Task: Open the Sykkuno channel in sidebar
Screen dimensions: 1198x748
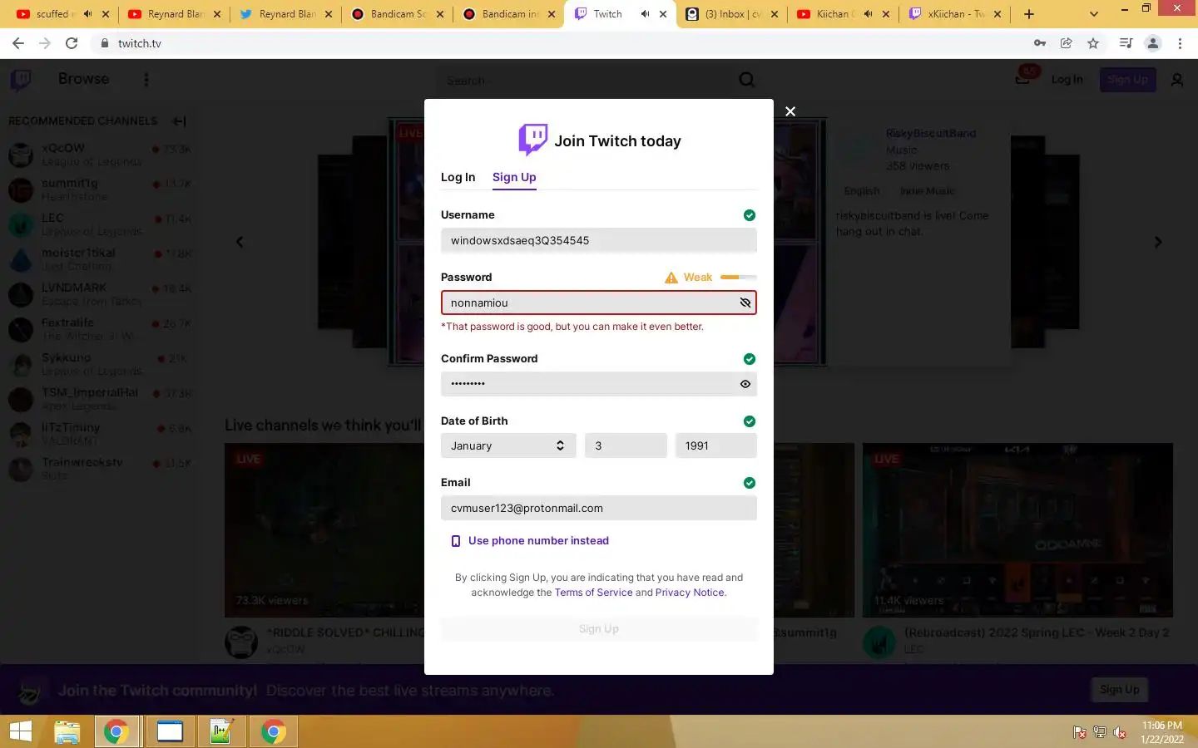Action: pyautogui.click(x=100, y=364)
